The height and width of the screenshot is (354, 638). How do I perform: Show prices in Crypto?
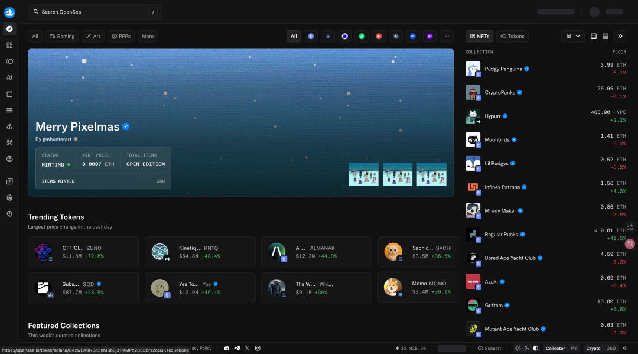click(593, 348)
